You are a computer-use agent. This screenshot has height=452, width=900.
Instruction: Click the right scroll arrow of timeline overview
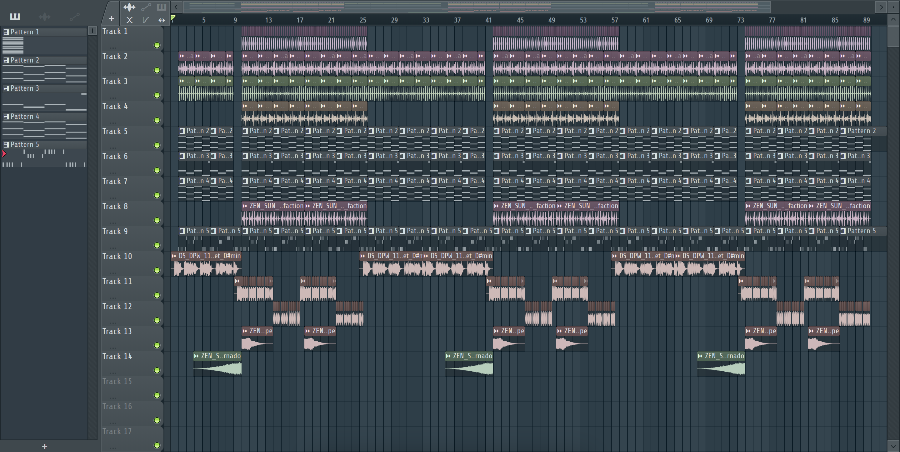tap(881, 7)
